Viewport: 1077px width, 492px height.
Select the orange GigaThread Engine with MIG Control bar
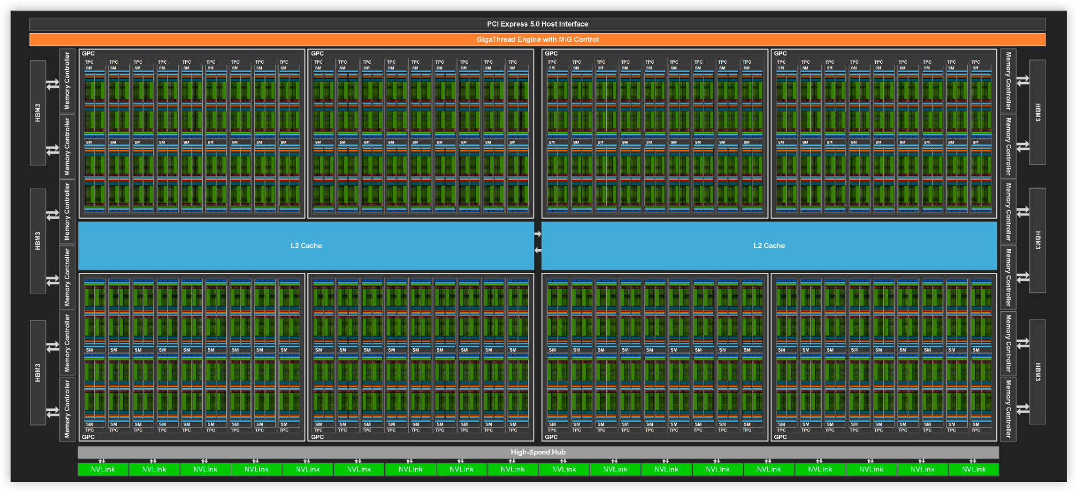[537, 39]
